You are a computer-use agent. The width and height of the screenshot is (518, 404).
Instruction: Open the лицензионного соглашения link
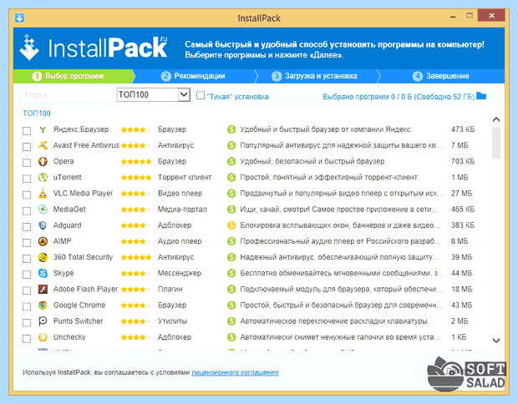(x=235, y=372)
